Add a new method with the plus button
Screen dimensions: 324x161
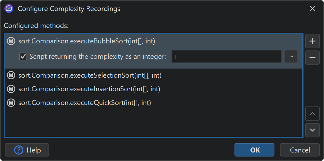pyautogui.click(x=312, y=41)
